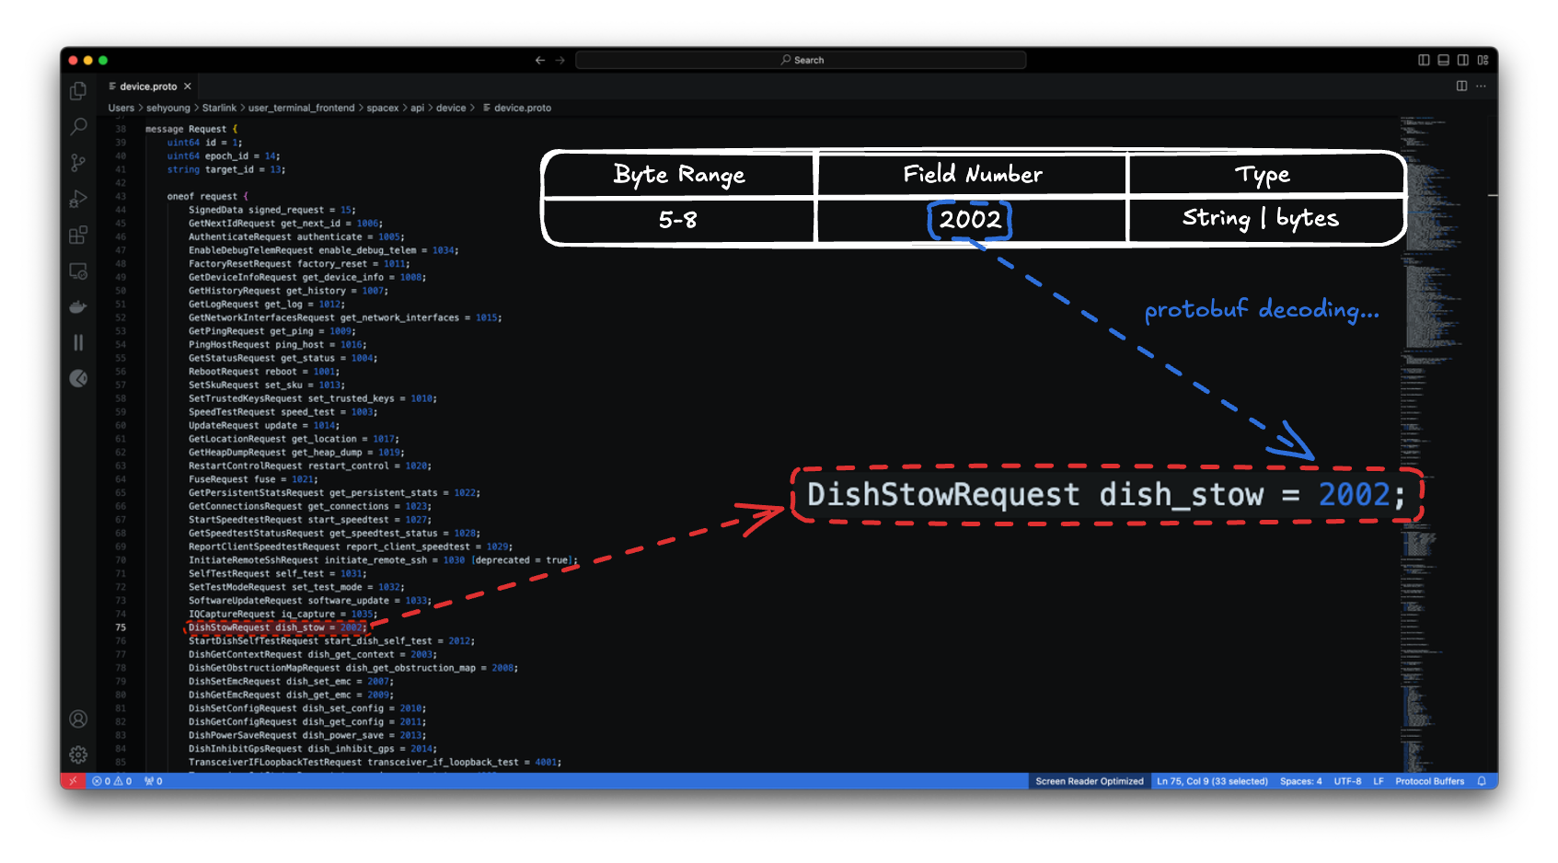The height and width of the screenshot is (863, 1558).
Task: Click the title bar Search command box
Action: [801, 60]
